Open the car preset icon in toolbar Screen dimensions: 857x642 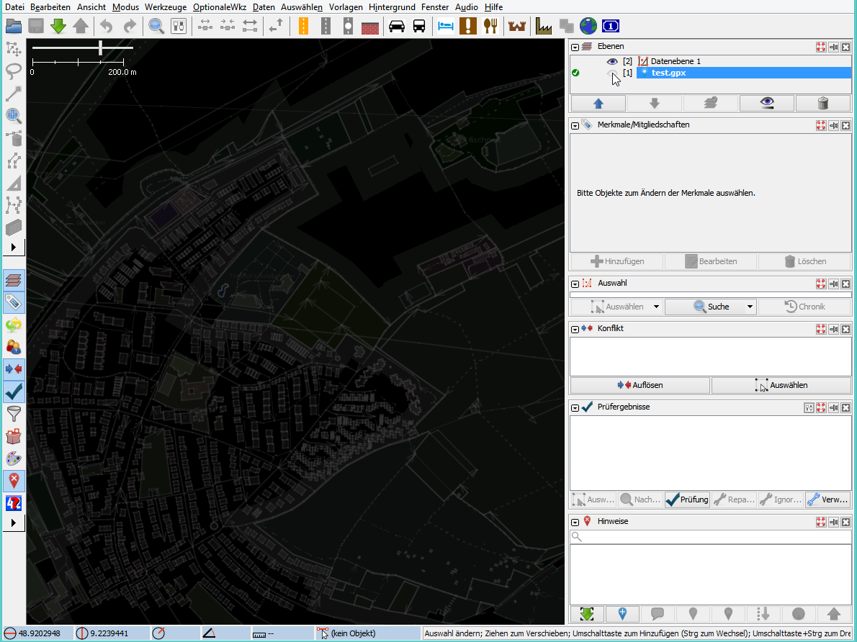click(x=396, y=27)
